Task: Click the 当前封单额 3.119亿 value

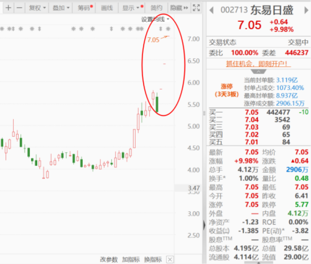Action: point(287,80)
